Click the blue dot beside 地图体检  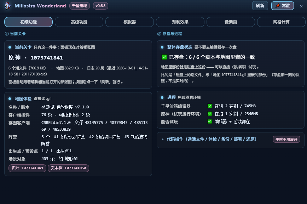pyautogui.click(x=10, y=98)
